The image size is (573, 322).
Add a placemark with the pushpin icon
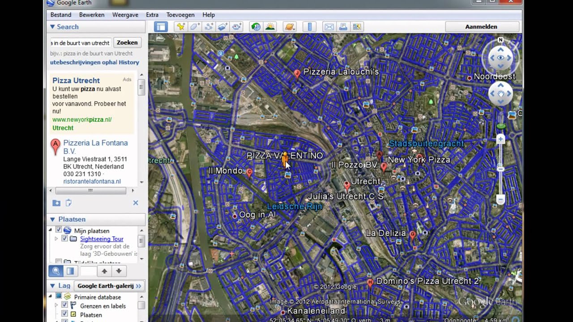(x=180, y=27)
